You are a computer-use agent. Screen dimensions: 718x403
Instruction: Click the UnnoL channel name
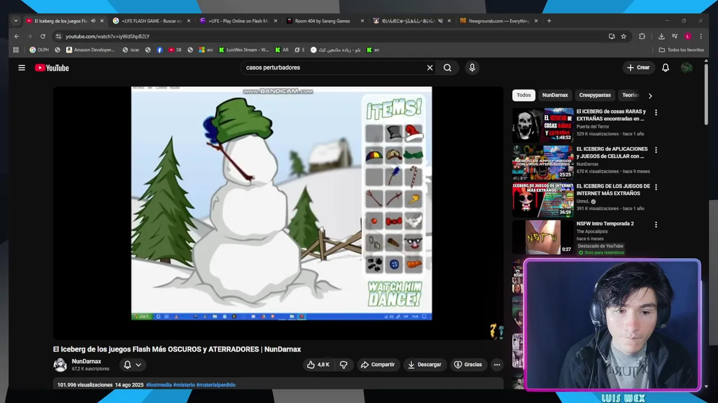coord(583,201)
